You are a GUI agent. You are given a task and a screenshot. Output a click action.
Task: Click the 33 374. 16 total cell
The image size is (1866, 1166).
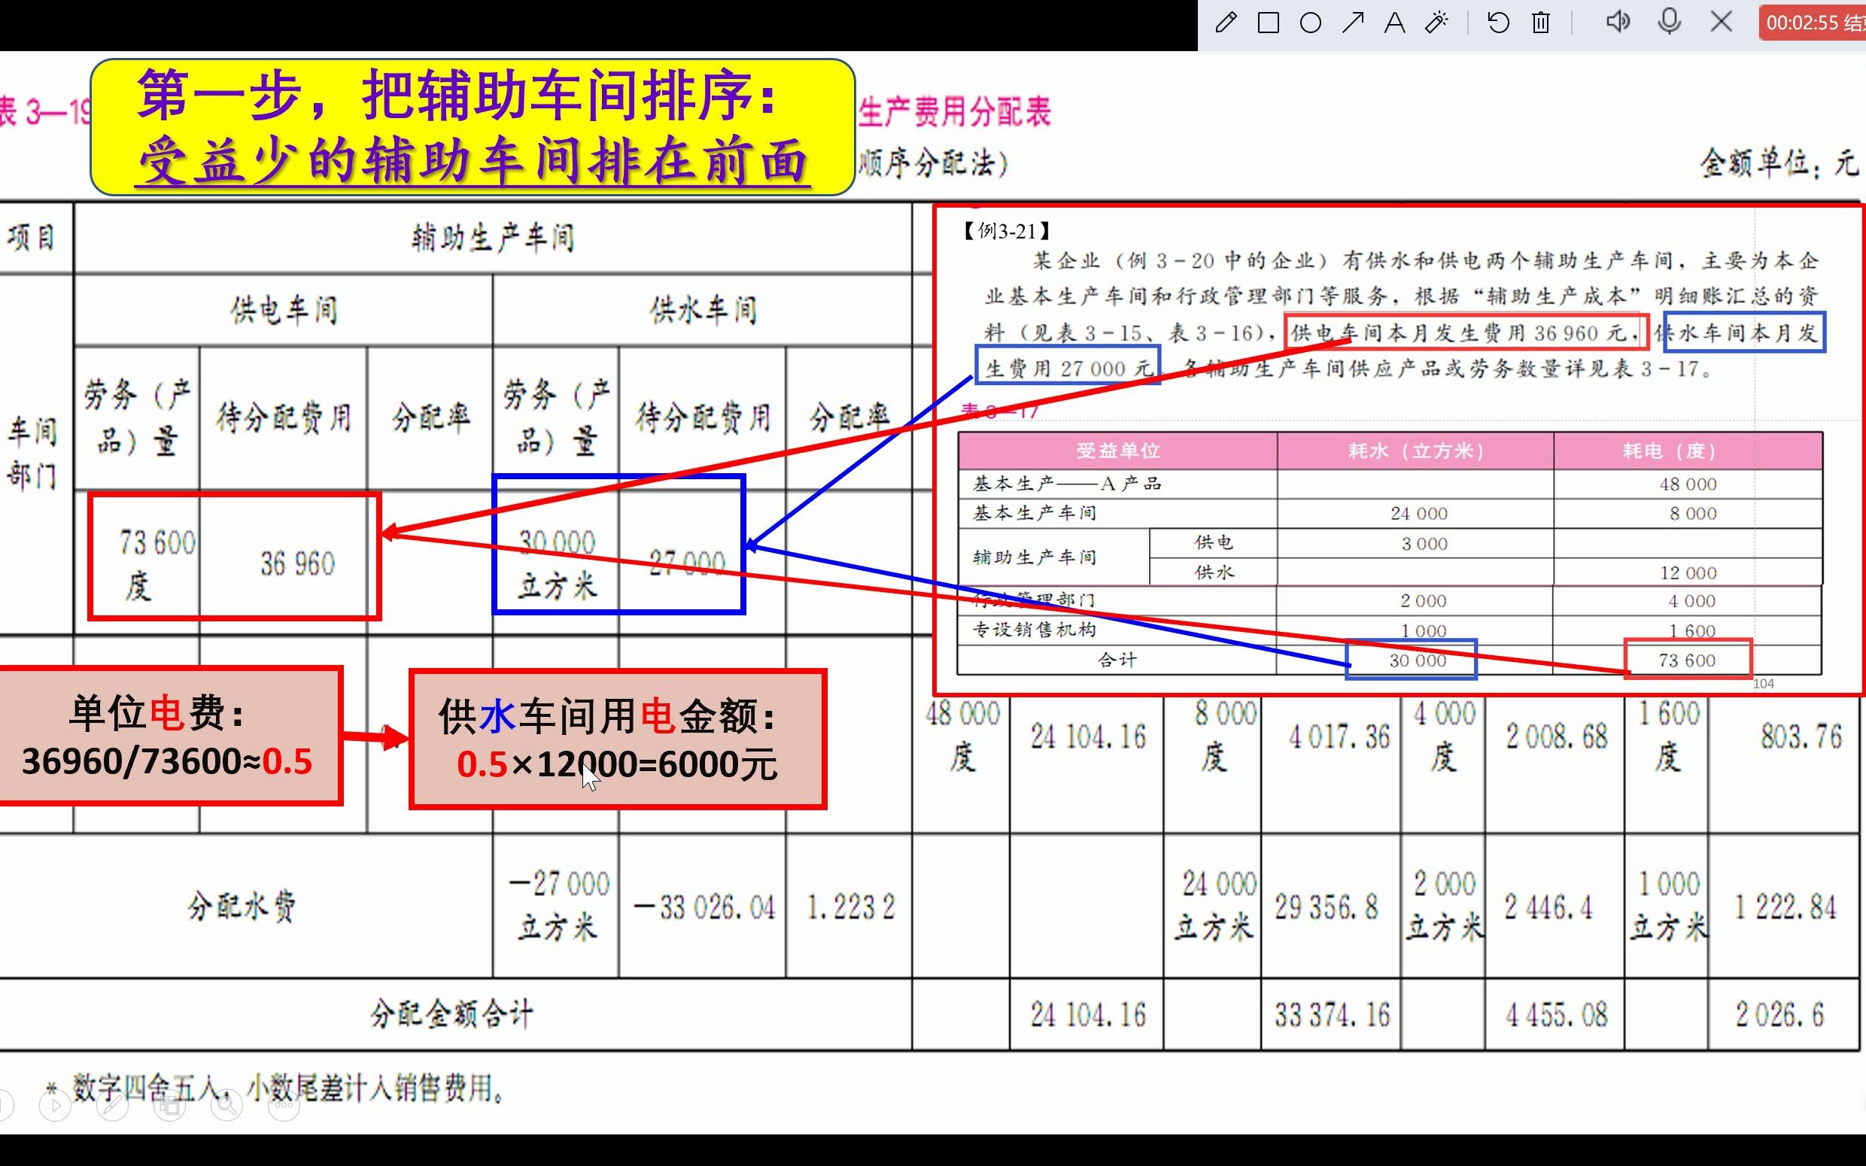click(1332, 1015)
